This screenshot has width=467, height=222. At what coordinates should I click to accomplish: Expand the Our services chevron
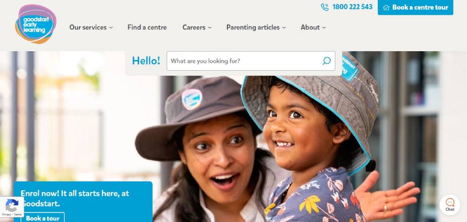(x=111, y=27)
